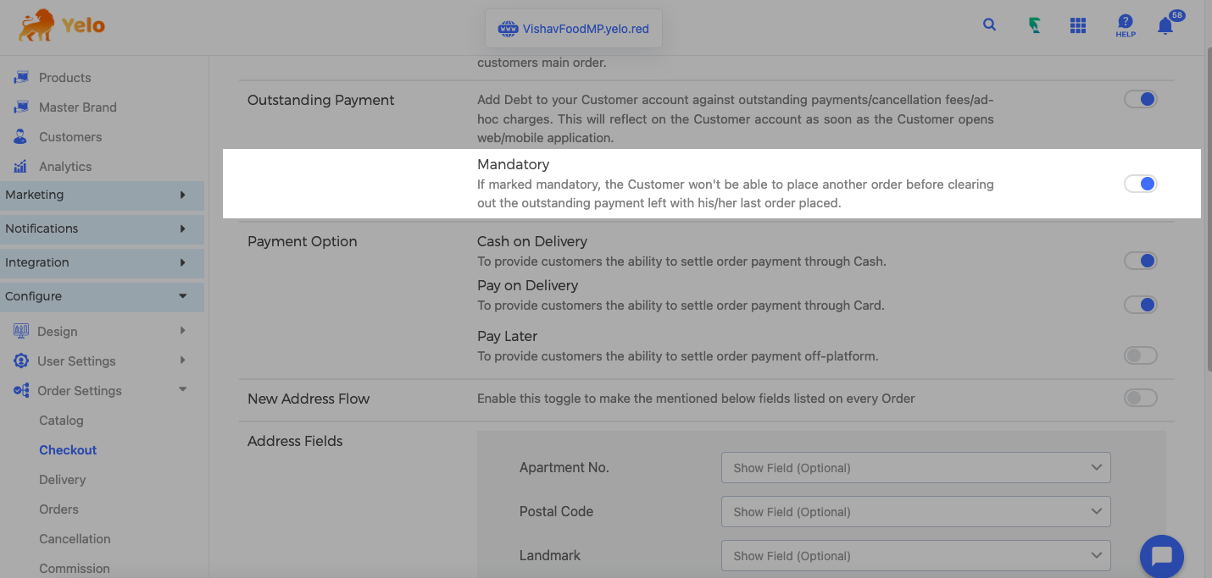Disable the Mandatory outstanding payment toggle
The image size is (1212, 578).
(1140, 184)
